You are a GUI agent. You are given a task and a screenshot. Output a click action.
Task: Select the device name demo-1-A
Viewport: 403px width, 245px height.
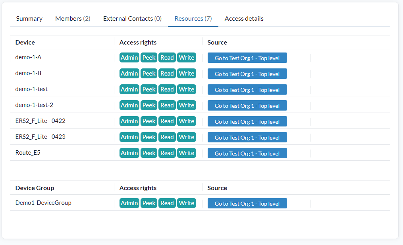(x=28, y=57)
